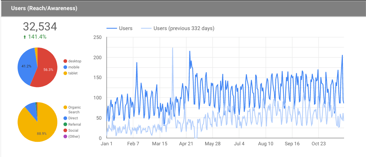
Task: Select the Organic Search legend label
Action: coord(75,110)
